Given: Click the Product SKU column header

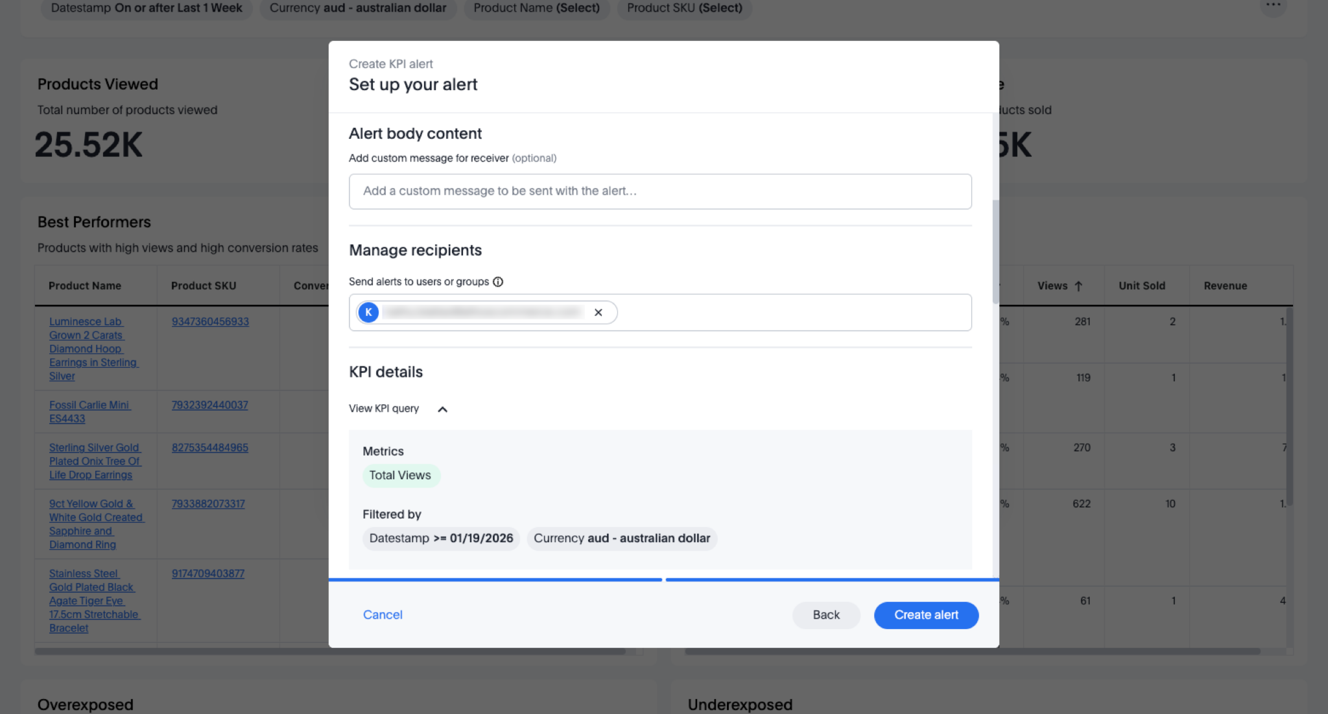Looking at the screenshot, I should pos(204,286).
